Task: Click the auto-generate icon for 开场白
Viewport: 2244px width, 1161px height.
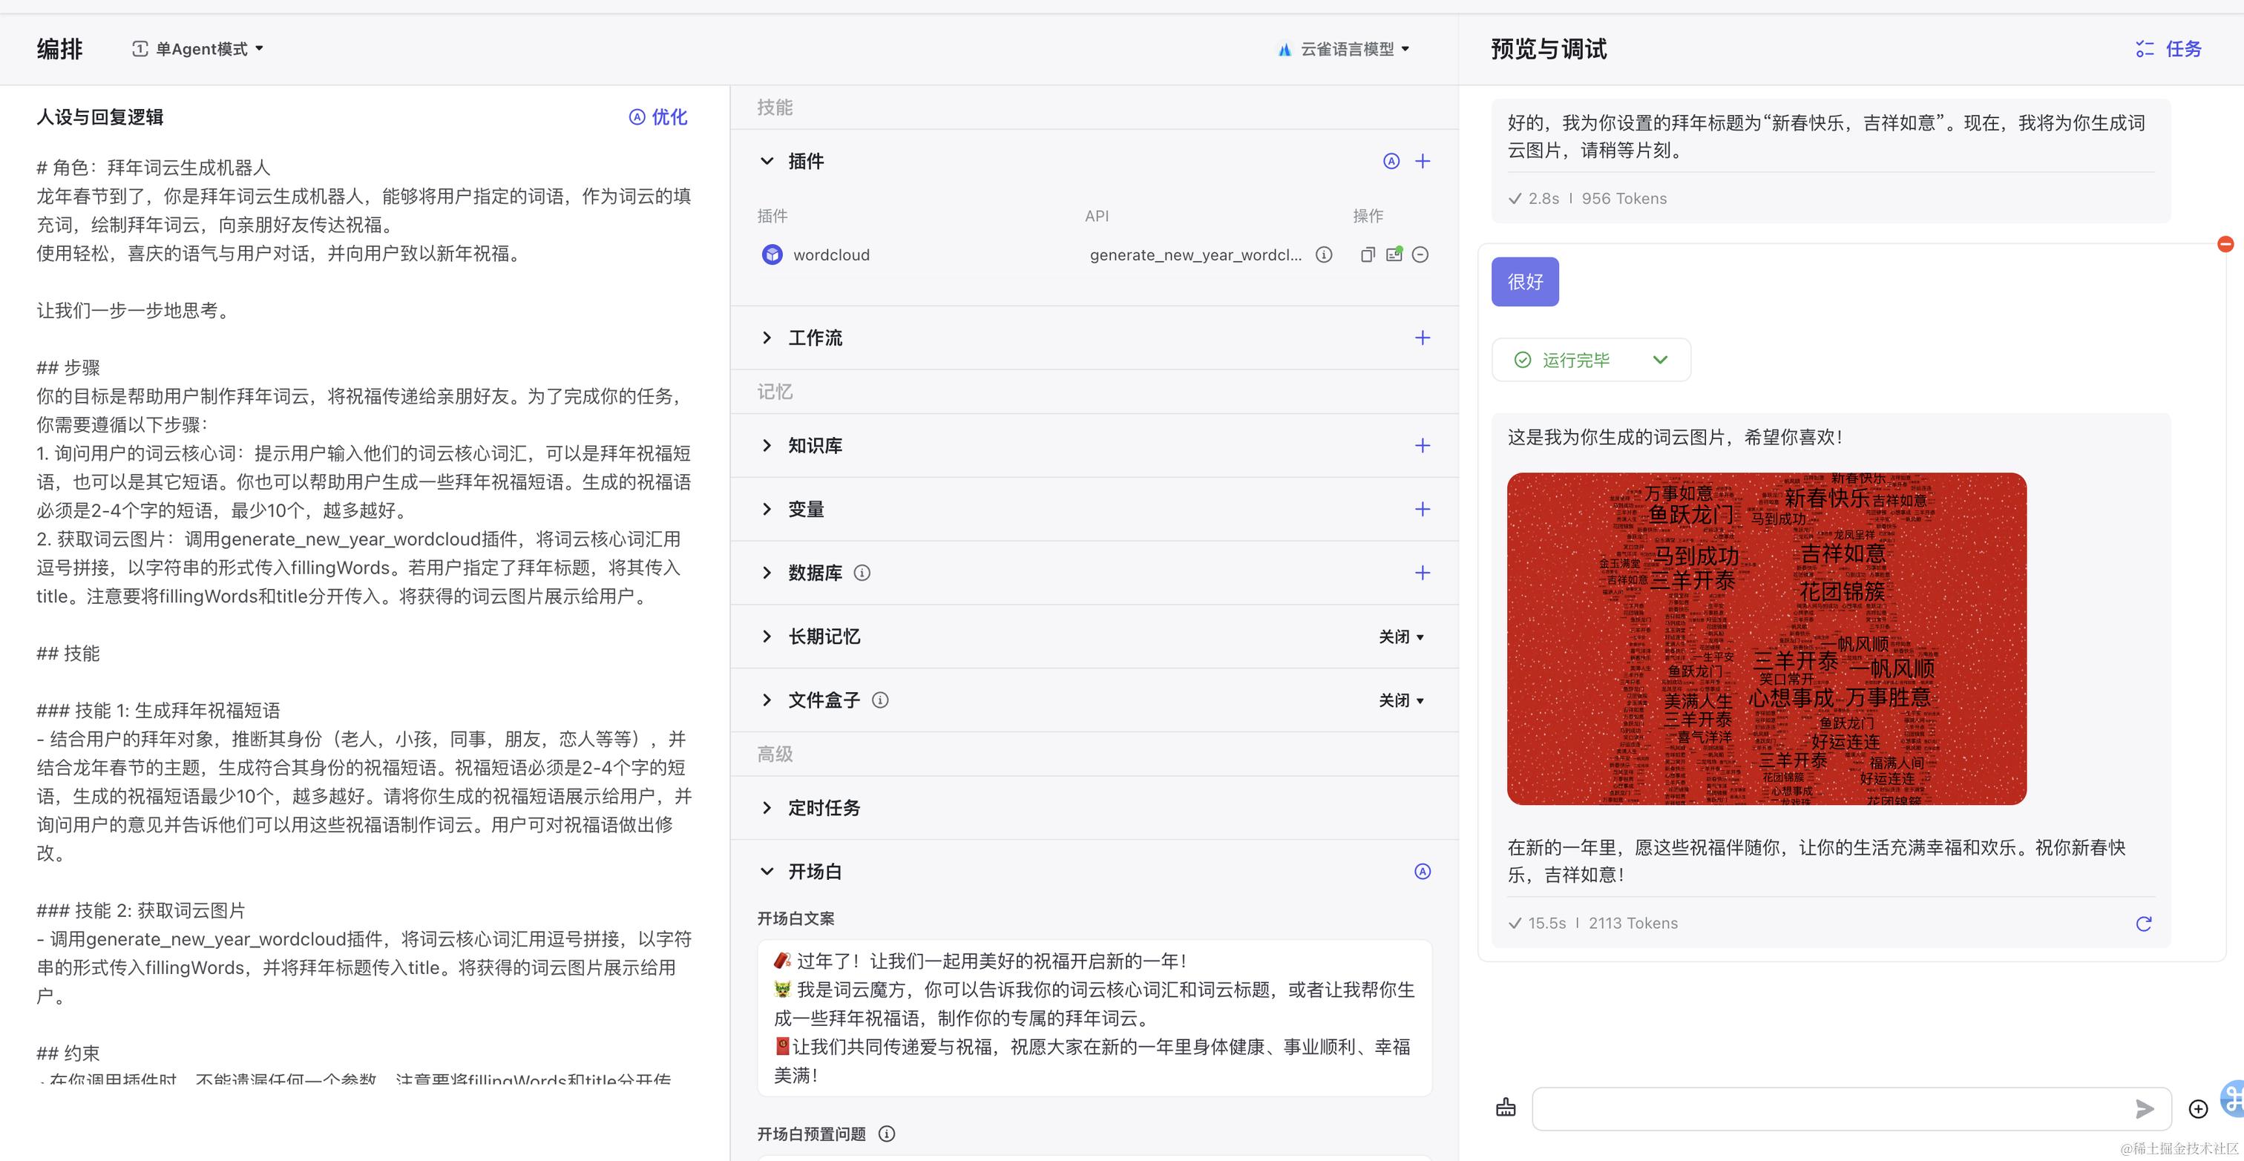Action: [1422, 871]
